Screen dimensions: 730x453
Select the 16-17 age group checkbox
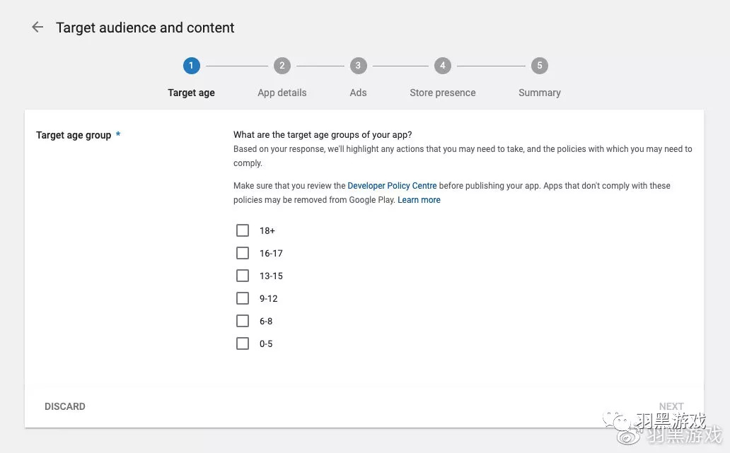243,253
